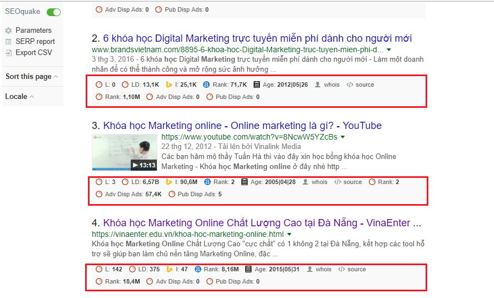Click Age: 2015|05|31 archive icon
Image resolution: width=494 pixels, height=298 pixels.
[248, 269]
